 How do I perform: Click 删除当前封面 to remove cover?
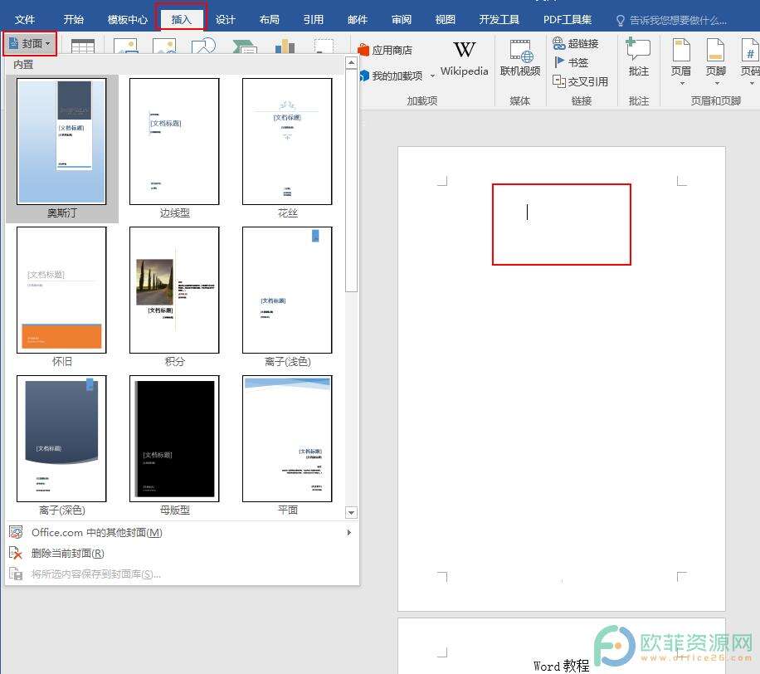pos(67,554)
